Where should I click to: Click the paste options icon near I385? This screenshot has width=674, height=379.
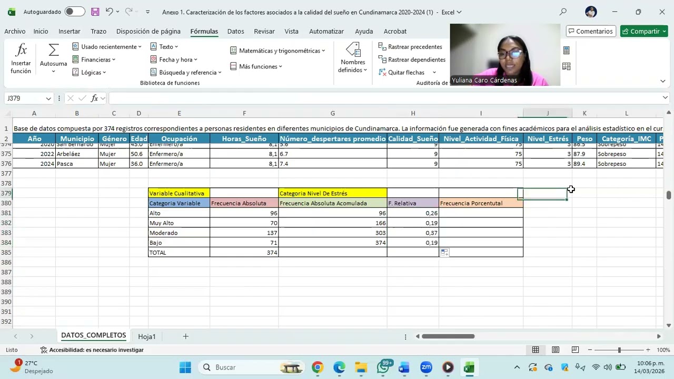(444, 253)
